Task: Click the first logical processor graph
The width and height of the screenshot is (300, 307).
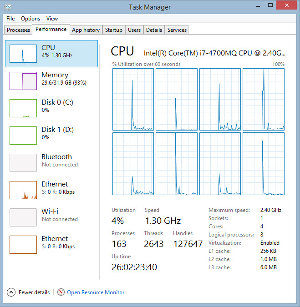Action: (133, 99)
